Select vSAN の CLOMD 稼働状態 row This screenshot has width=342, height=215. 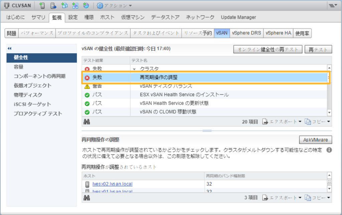[x=205, y=112]
